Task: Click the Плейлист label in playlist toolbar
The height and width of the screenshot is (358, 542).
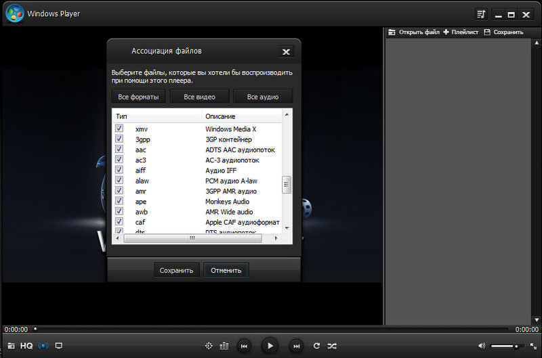Action: pos(465,32)
